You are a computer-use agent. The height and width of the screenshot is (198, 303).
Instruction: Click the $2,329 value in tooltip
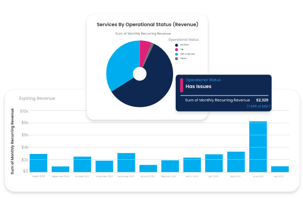[x=262, y=100]
